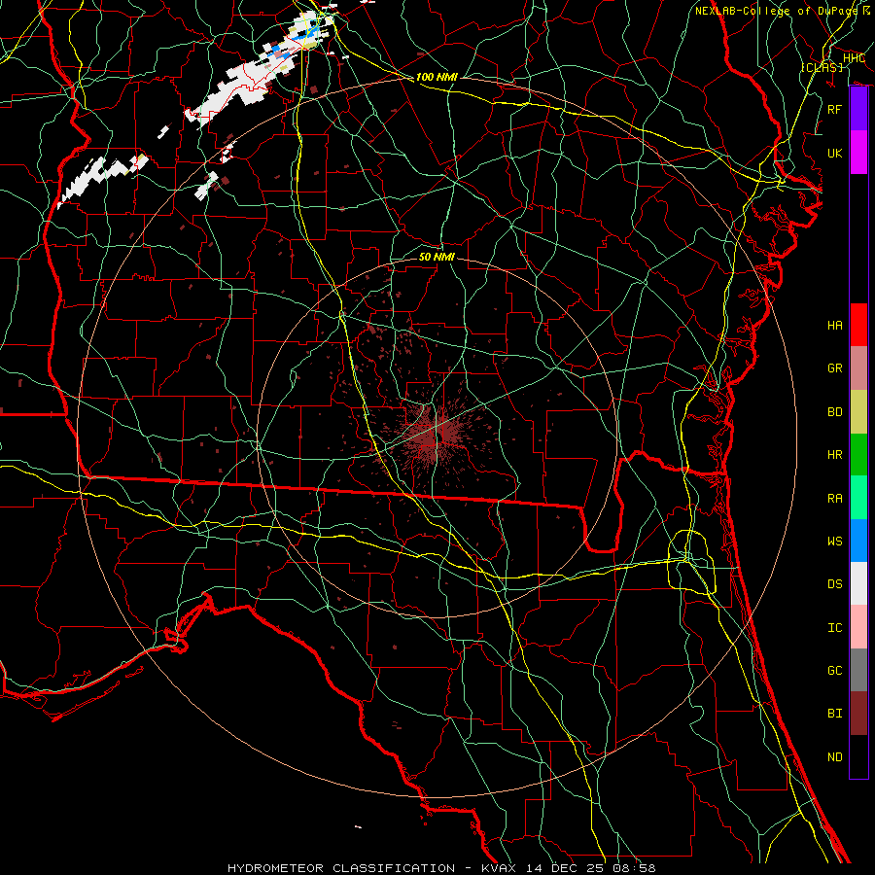Click the HA red legend swatch
This screenshot has height=875, width=875.
coord(858,325)
